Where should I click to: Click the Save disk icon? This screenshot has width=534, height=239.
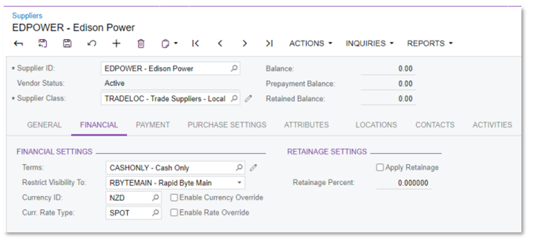[x=68, y=44]
